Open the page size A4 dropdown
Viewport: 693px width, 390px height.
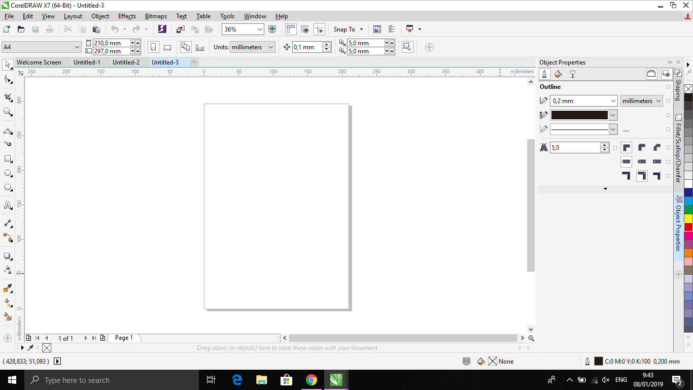click(x=77, y=47)
